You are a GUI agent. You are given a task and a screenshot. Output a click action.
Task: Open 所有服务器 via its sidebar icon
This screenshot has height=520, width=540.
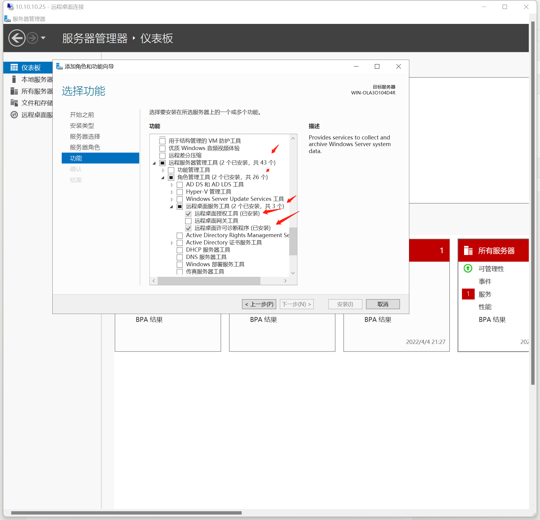click(x=14, y=91)
